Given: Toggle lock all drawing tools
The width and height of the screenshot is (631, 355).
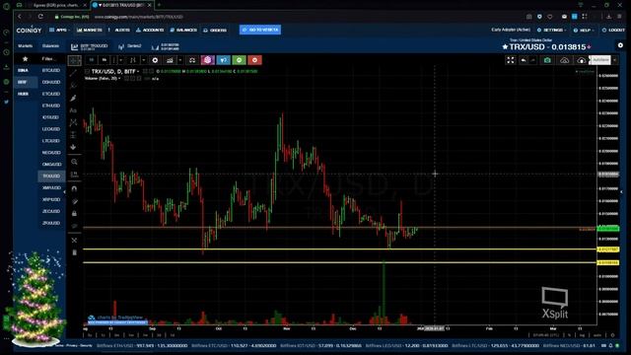Looking at the screenshot, I should (x=74, y=213).
